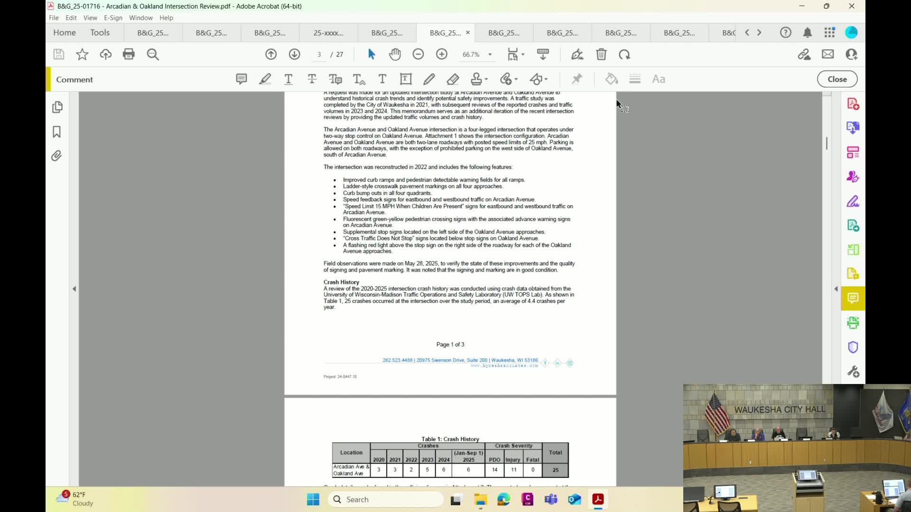Screen dimensions: 911x512
Task: Close the Comment toolbar
Action: (x=837, y=79)
